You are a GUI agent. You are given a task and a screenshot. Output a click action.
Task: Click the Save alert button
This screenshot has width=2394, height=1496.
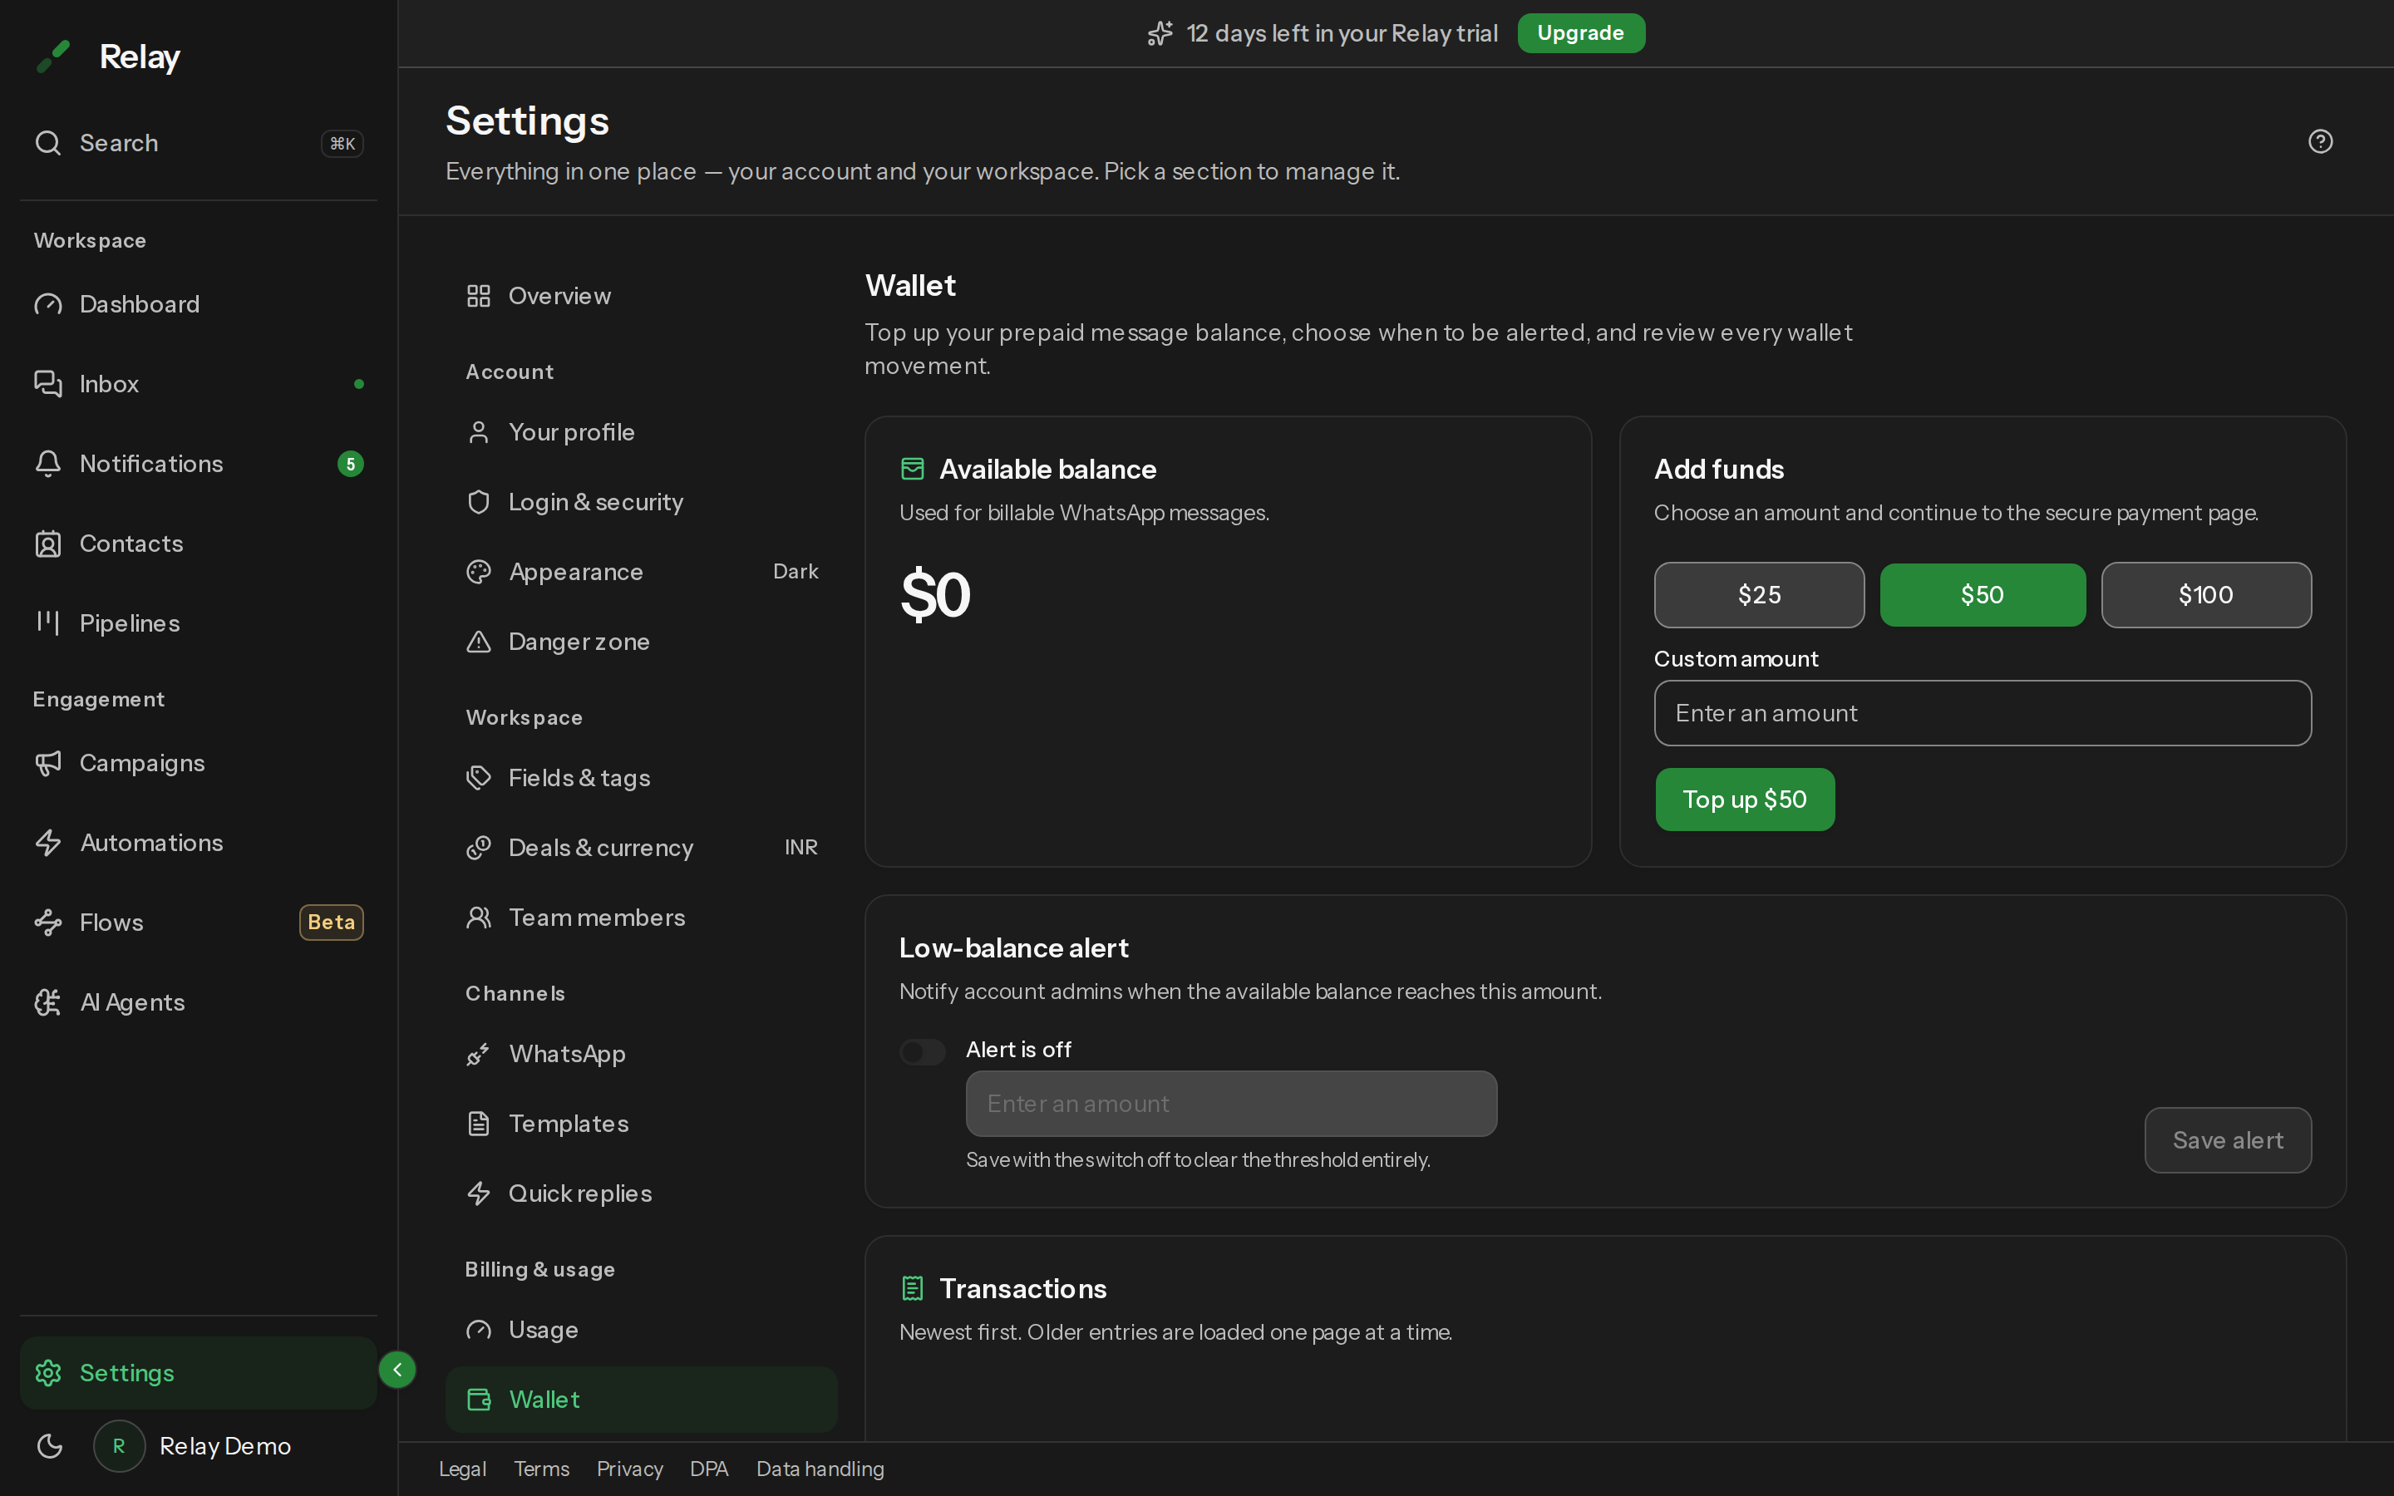[2228, 1141]
